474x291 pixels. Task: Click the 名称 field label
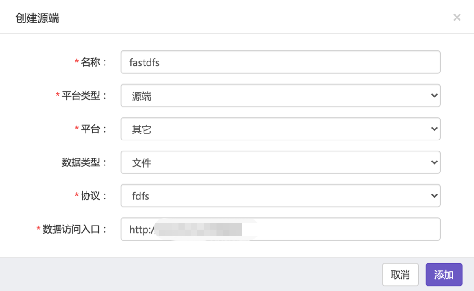tap(91, 62)
